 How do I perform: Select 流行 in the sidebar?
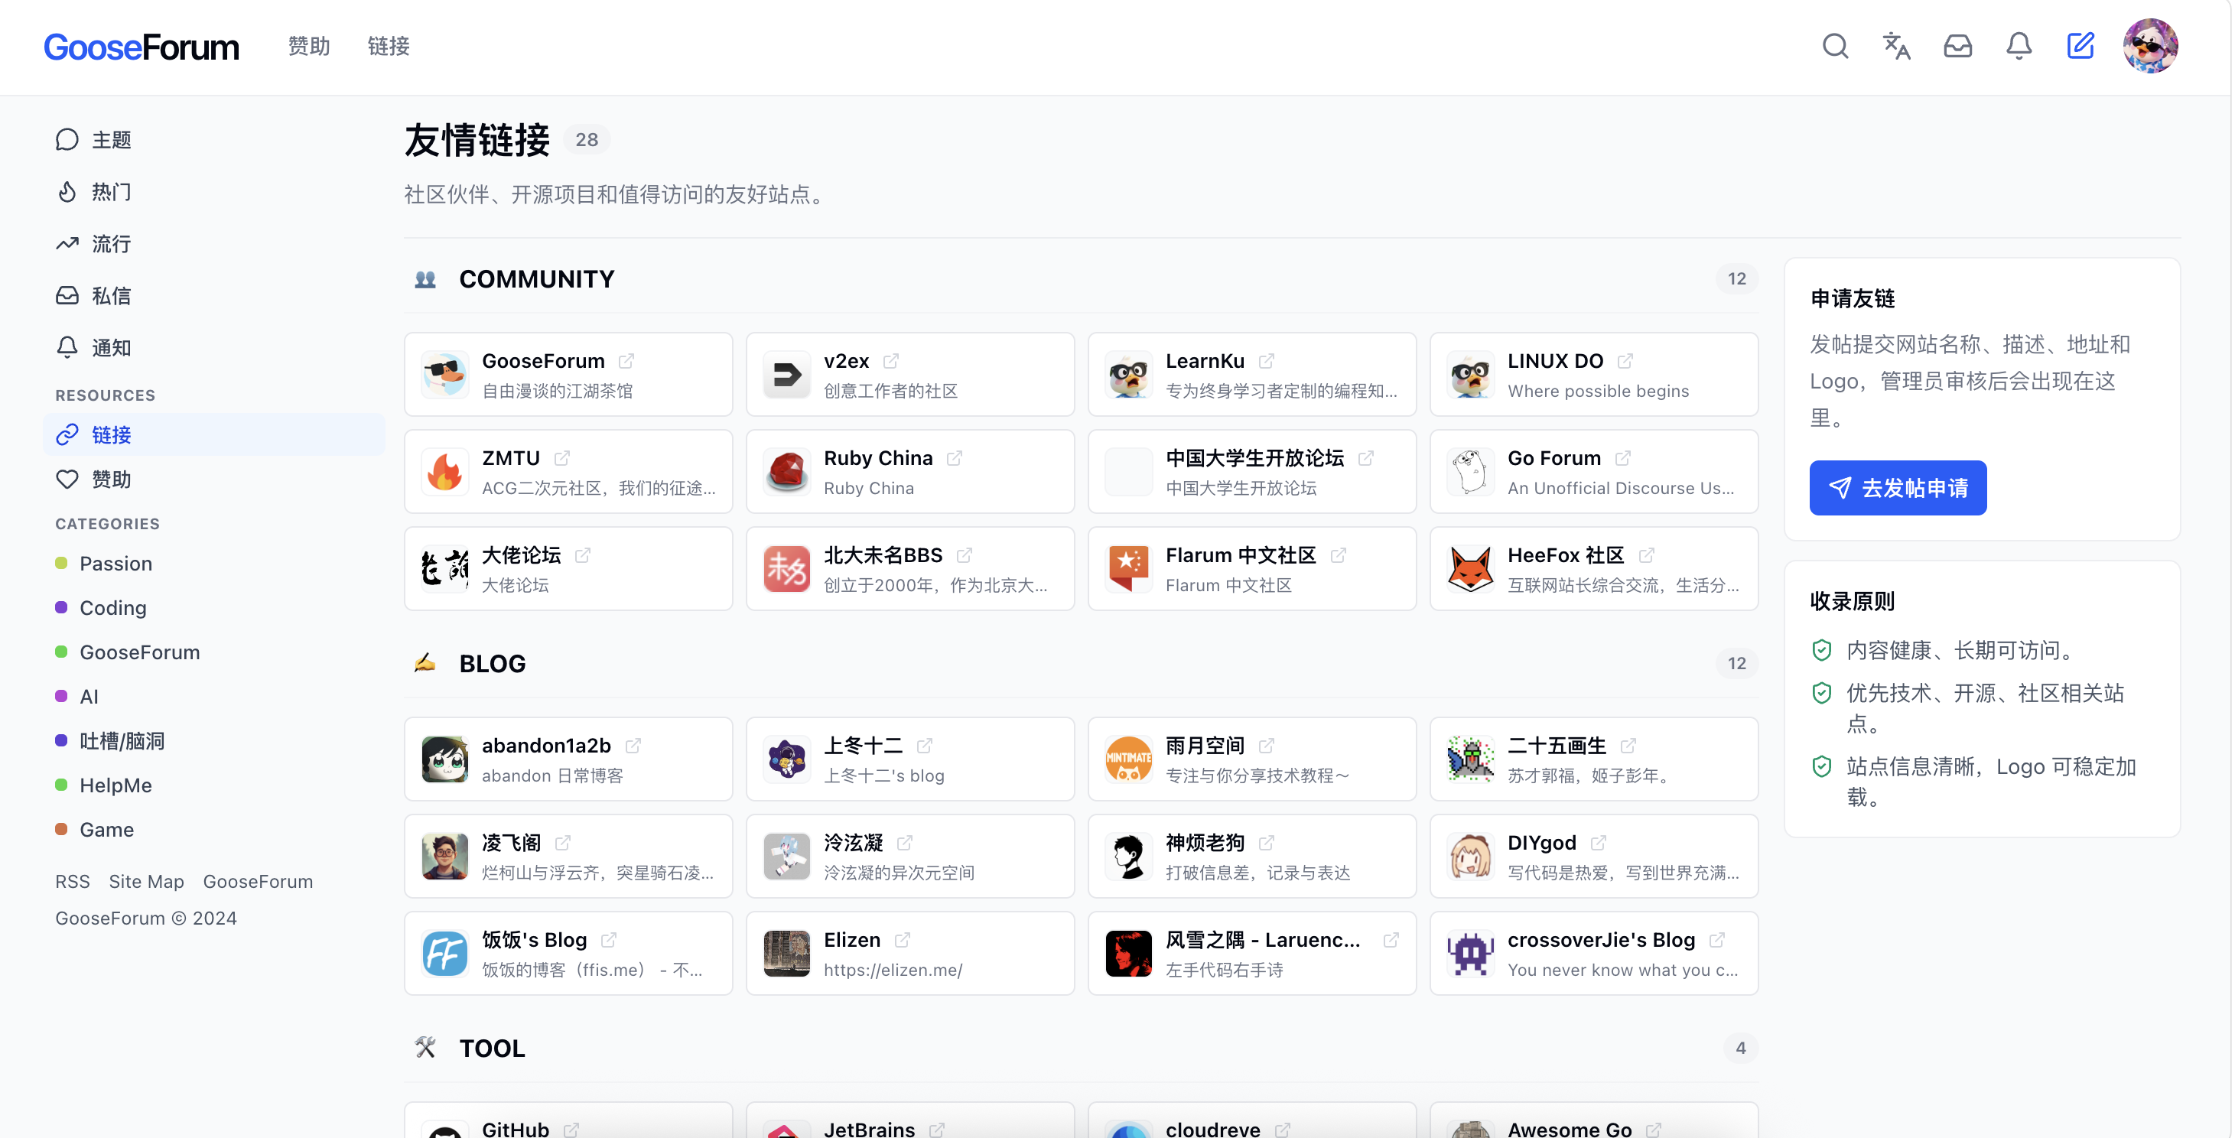click(x=213, y=244)
